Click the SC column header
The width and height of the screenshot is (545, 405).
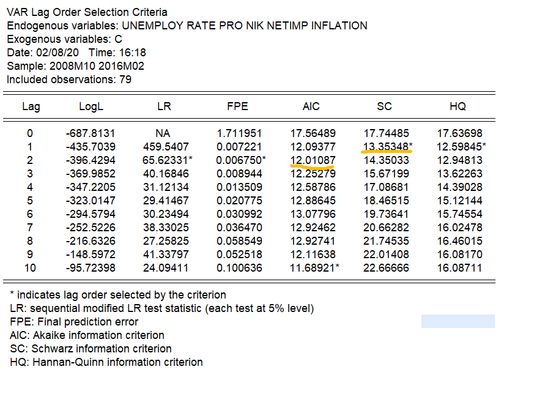point(384,106)
